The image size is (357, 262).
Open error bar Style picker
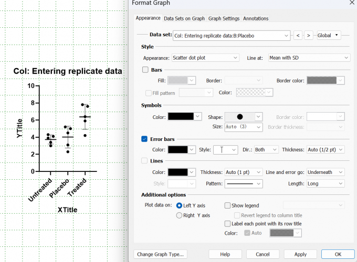225,150
